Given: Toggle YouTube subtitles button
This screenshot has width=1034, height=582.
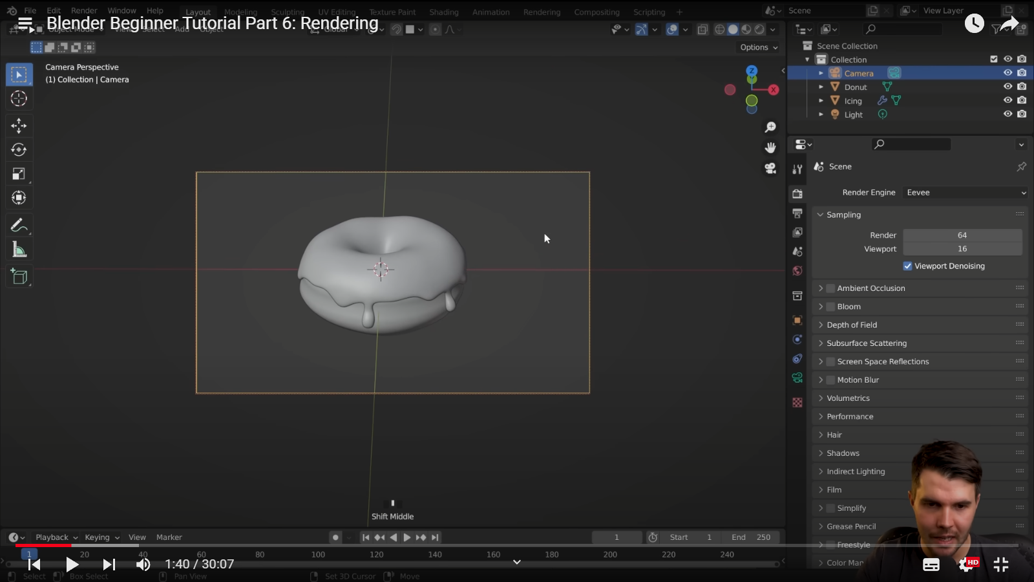Looking at the screenshot, I should [931, 565].
